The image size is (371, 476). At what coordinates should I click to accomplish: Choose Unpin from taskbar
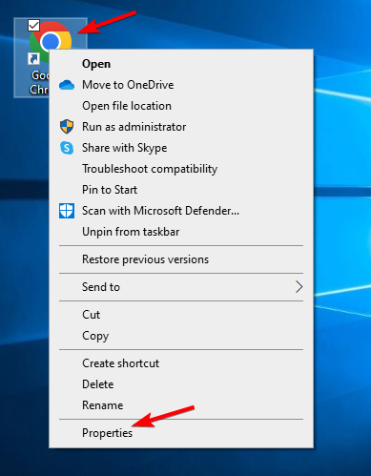[x=181, y=232]
